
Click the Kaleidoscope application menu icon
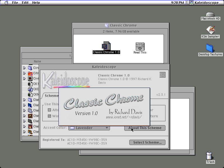point(191,3)
